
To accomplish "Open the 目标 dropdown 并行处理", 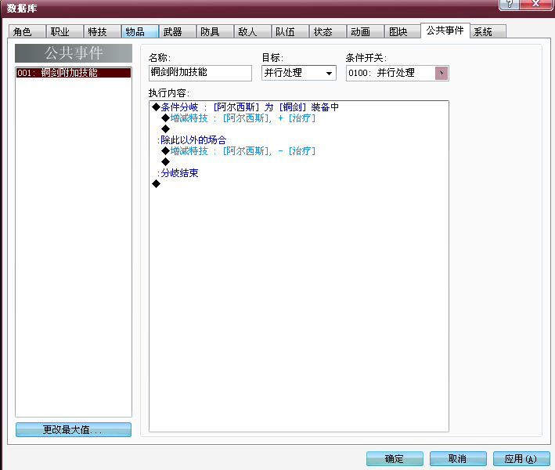I will [299, 73].
